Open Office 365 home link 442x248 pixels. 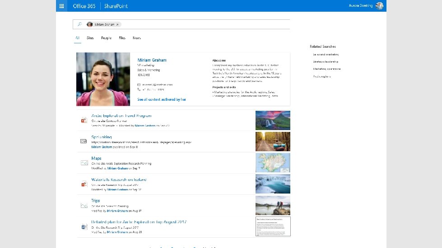pos(84,6)
